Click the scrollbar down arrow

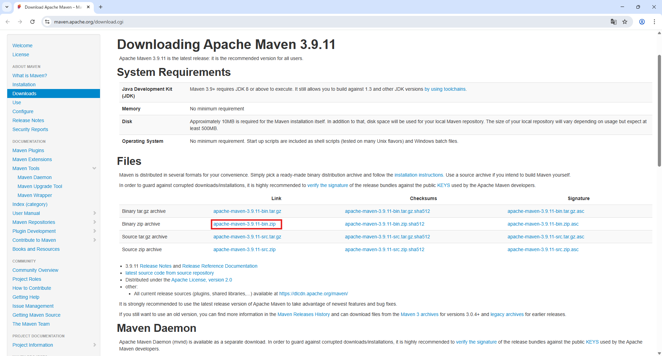click(659, 353)
